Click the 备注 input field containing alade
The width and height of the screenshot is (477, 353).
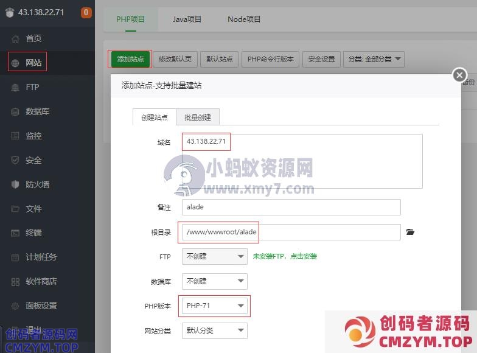(291, 207)
